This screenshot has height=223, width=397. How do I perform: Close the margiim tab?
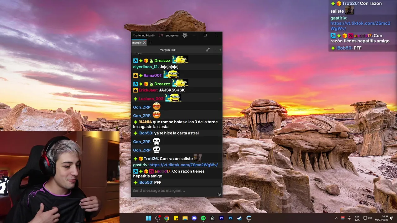(x=144, y=42)
